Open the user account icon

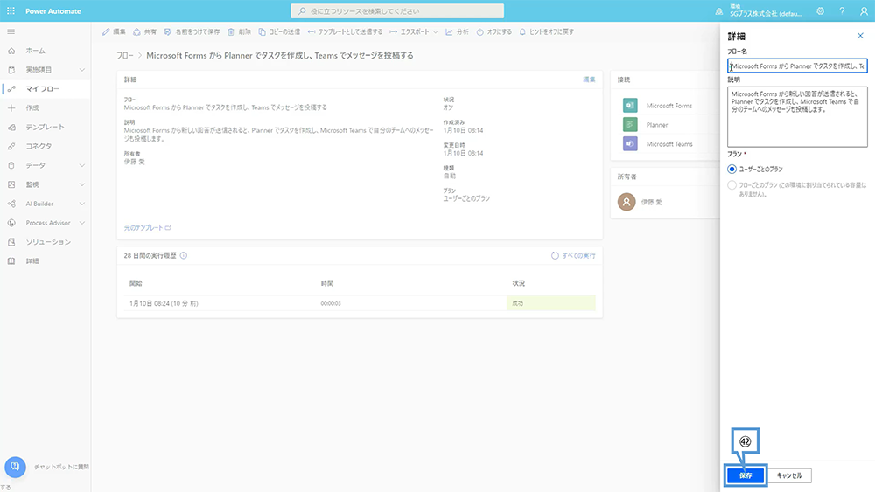[864, 11]
